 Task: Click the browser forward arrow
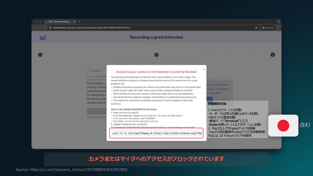(x=40, y=28)
